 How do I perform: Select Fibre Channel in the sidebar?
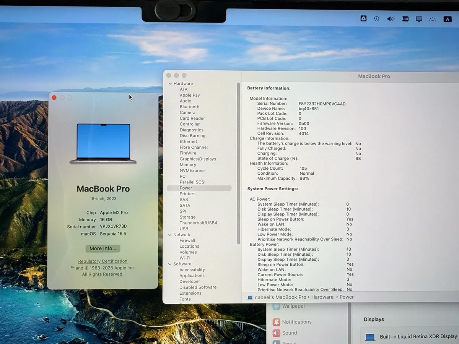coord(194,147)
